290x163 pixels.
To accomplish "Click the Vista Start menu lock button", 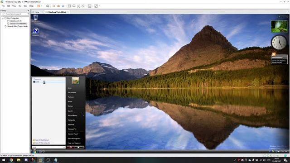I will [x=78, y=147].
